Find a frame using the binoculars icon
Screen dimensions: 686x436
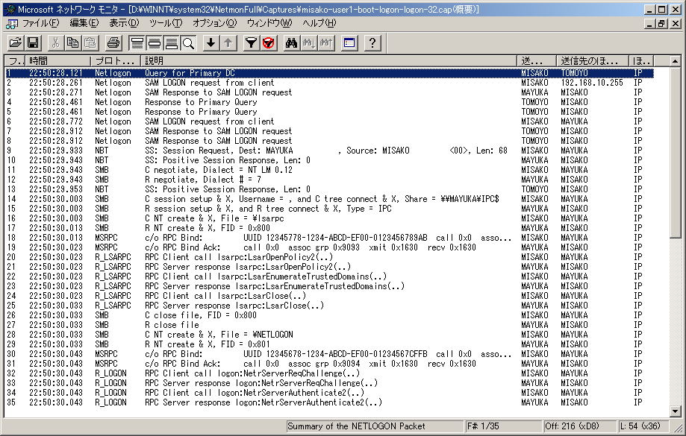pos(291,42)
